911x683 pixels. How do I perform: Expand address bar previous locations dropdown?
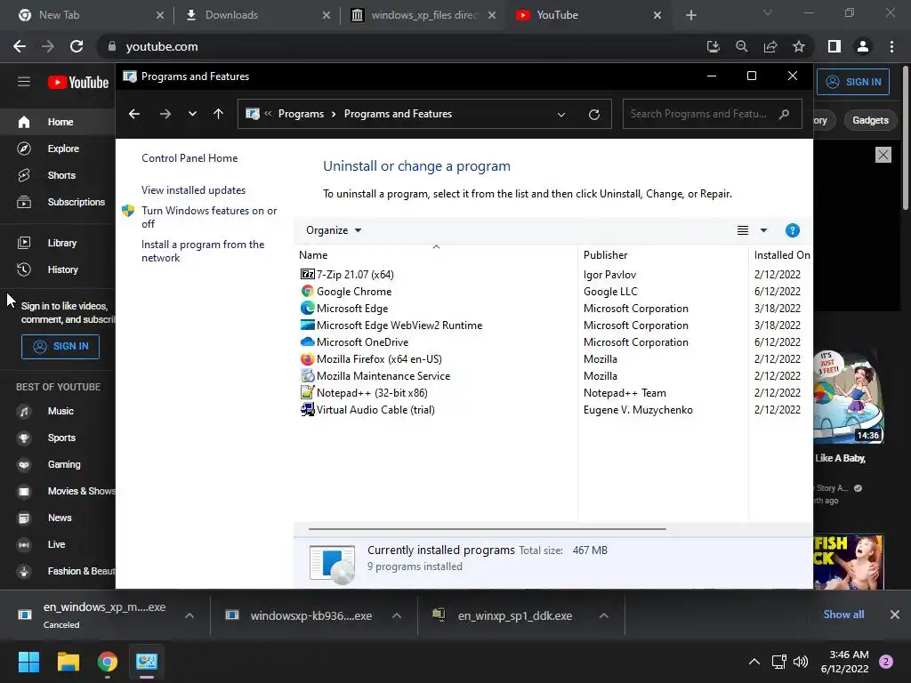tap(561, 115)
